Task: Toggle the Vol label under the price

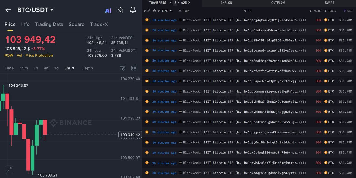Action: [x=19, y=55]
